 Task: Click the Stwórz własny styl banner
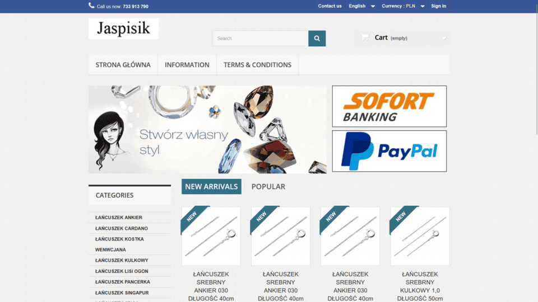tap(207, 129)
